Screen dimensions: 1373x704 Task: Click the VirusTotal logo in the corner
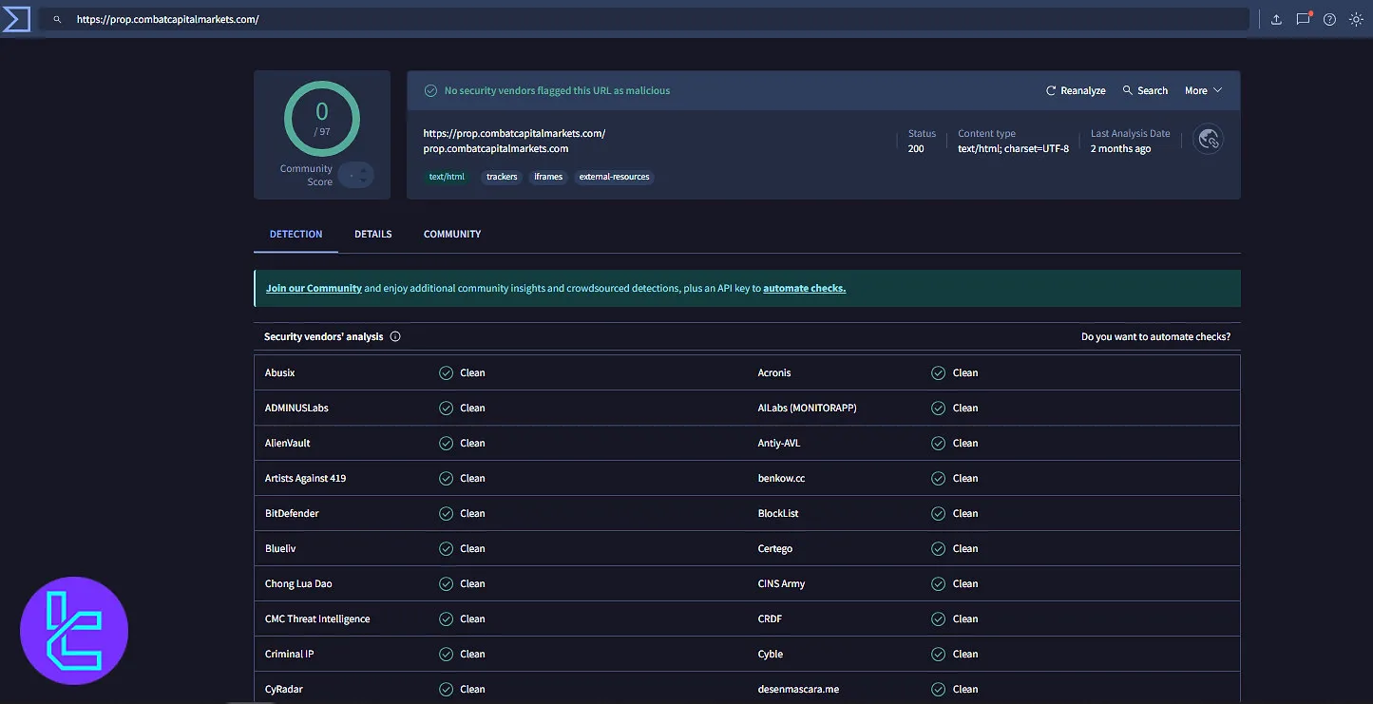(x=17, y=18)
